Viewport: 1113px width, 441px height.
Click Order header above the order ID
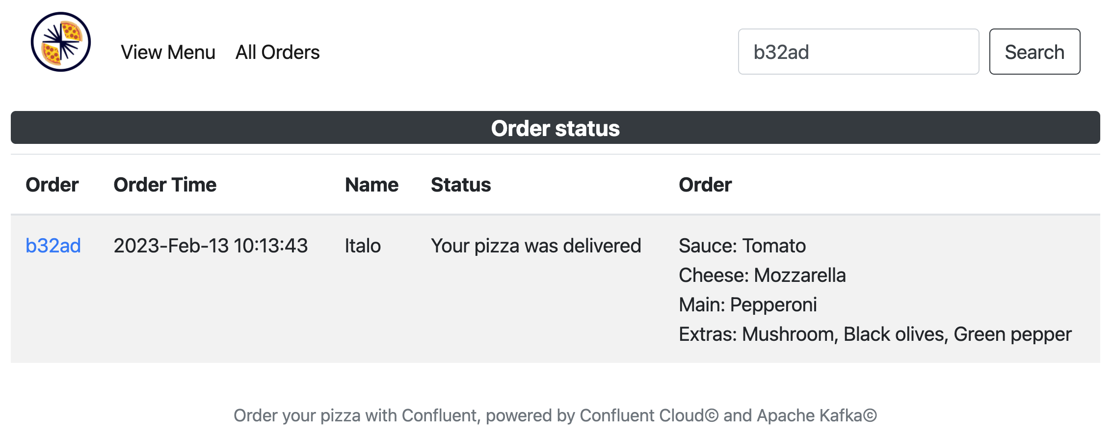coord(52,185)
